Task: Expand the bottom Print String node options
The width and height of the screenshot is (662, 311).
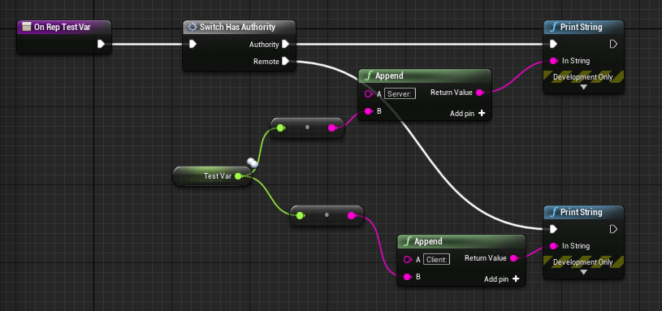Action: point(583,272)
